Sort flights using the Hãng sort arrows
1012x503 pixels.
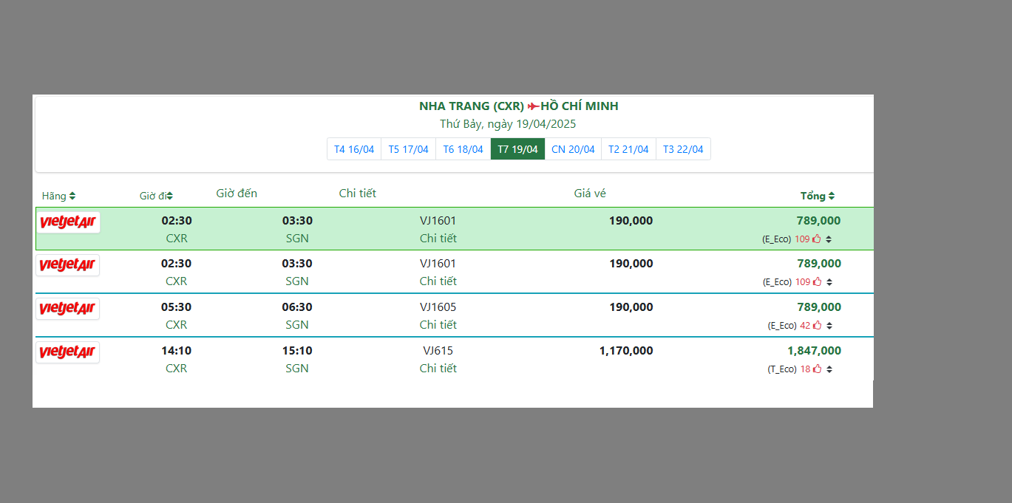72,196
